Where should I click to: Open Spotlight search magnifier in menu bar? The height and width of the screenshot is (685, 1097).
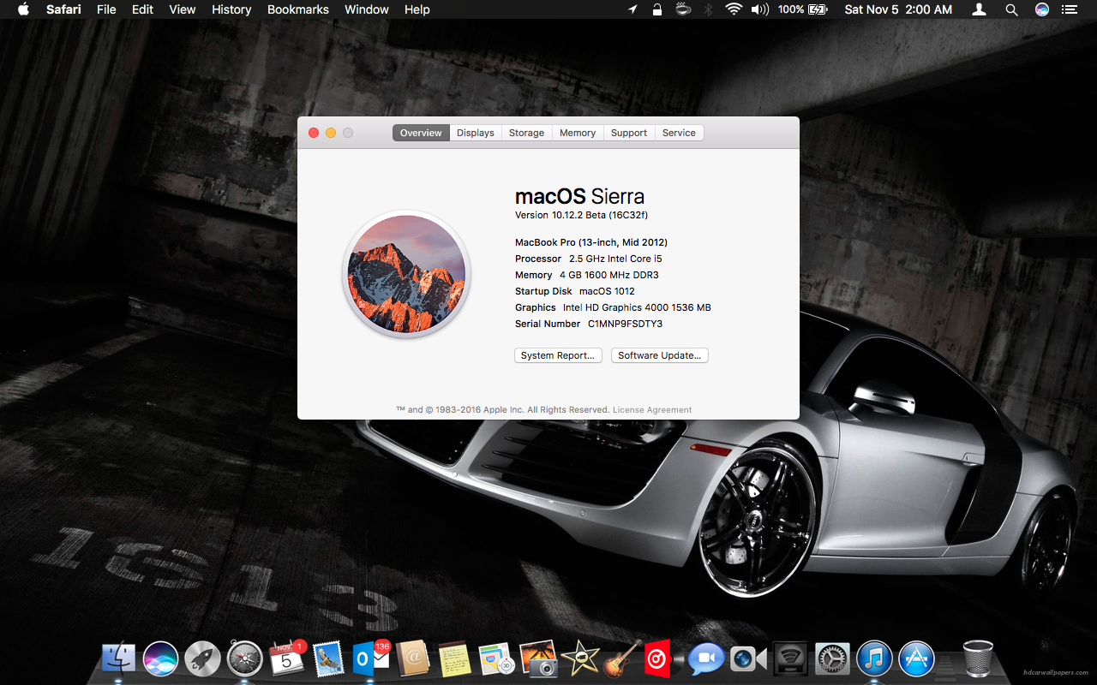(x=1011, y=9)
